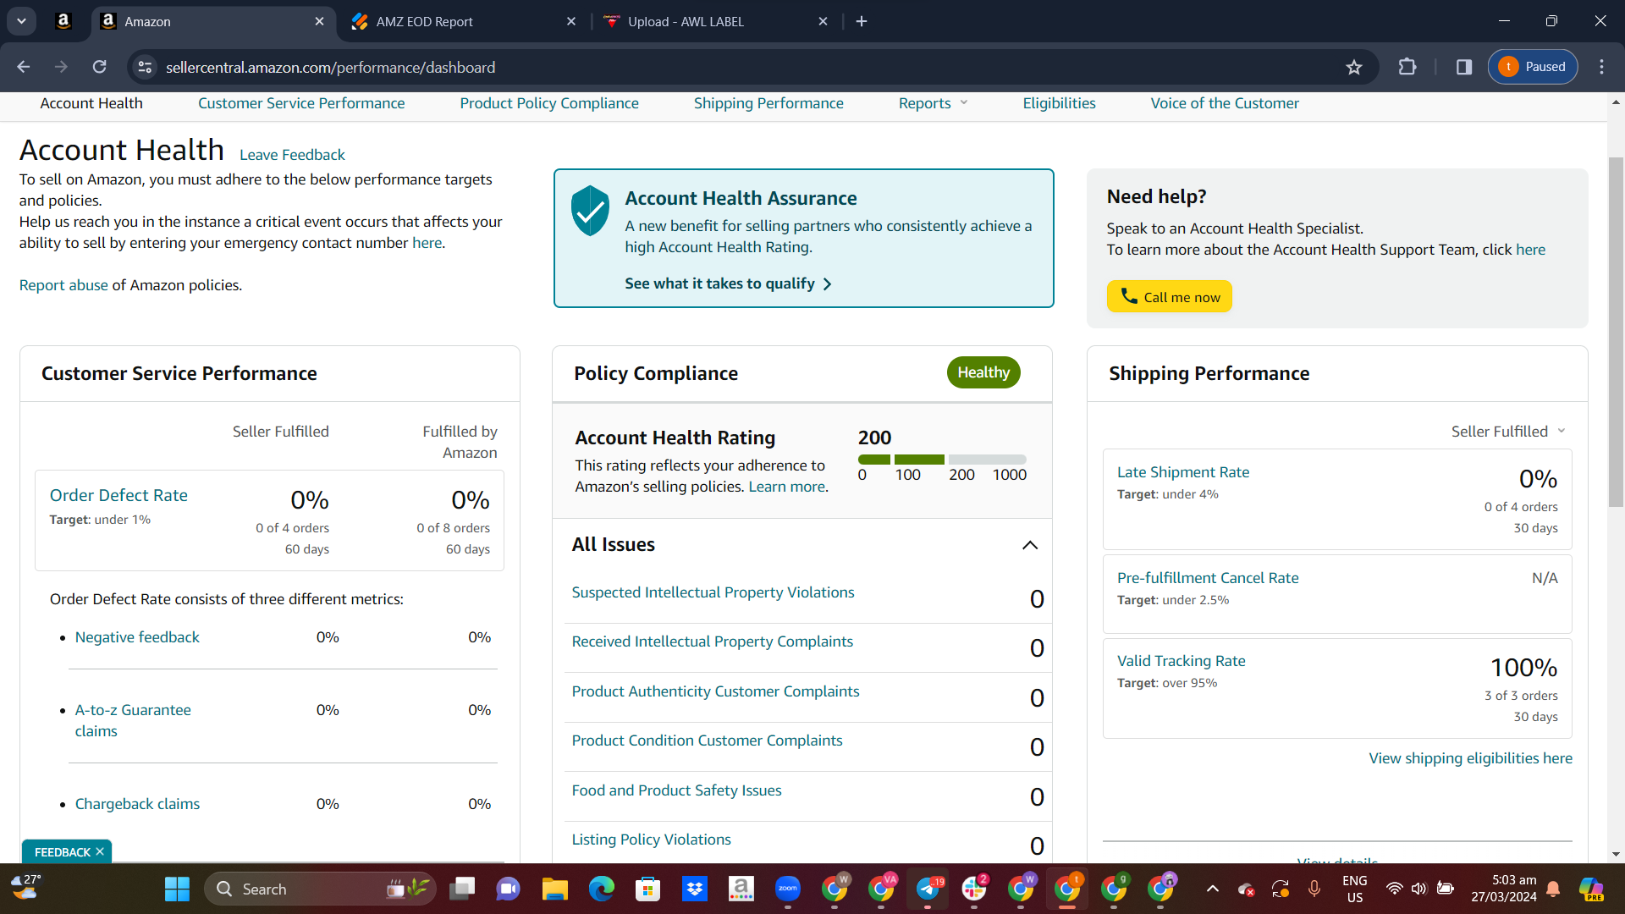Open Dropbox from the taskbar
The height and width of the screenshot is (914, 1625).
pyautogui.click(x=694, y=889)
